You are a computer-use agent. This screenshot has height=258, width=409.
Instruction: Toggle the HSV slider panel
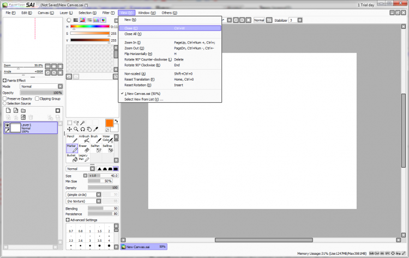click(82, 20)
